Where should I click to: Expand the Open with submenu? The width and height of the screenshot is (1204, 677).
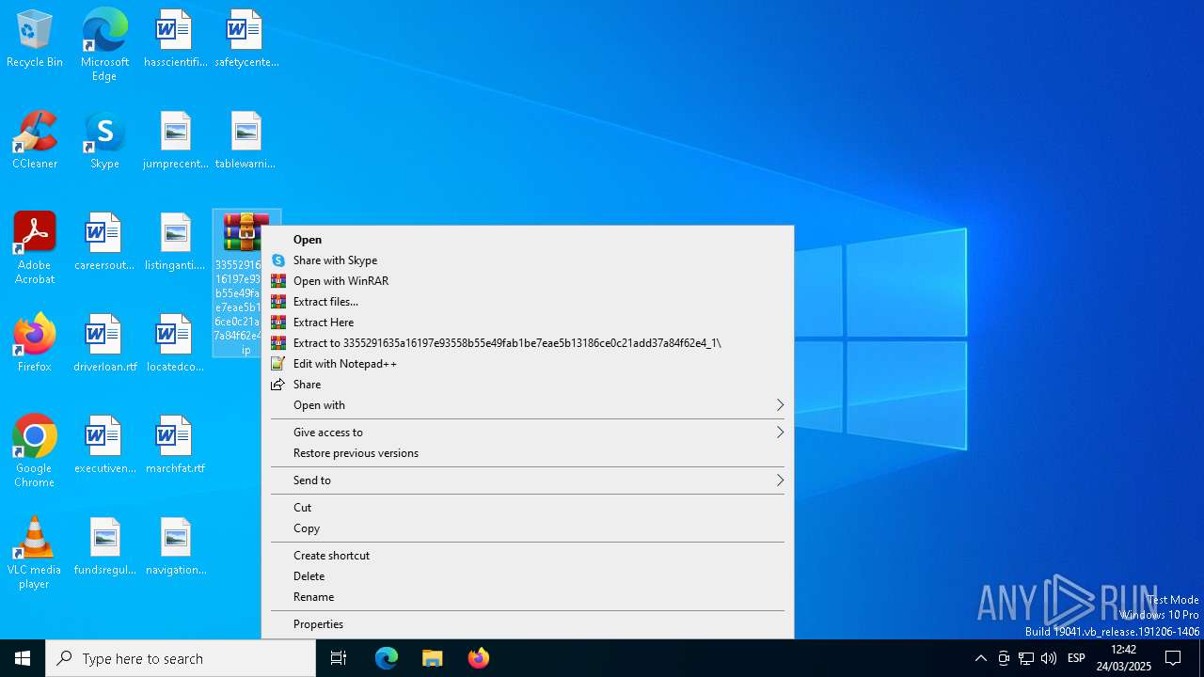pyautogui.click(x=528, y=405)
